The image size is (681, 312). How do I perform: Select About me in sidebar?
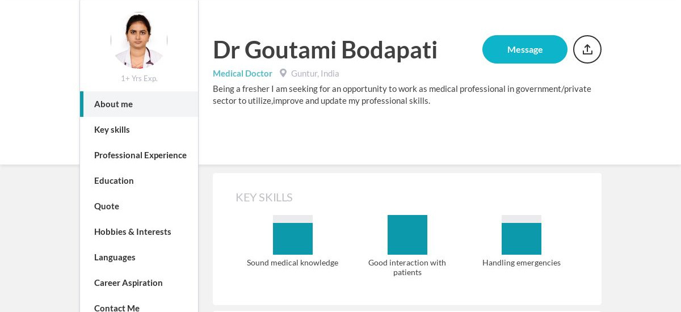click(139, 104)
